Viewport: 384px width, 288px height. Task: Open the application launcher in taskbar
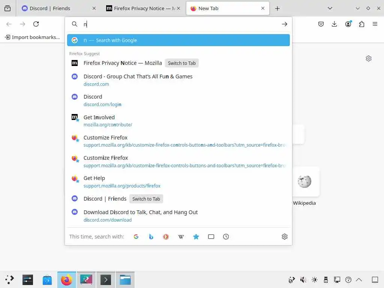pyautogui.click(x=9, y=279)
